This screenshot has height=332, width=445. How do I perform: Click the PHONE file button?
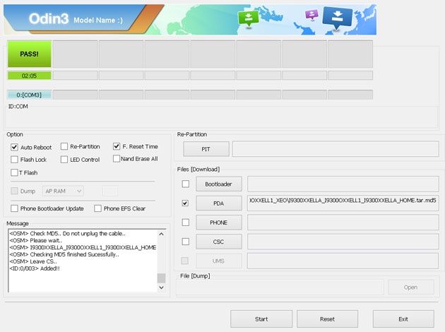coord(218,223)
